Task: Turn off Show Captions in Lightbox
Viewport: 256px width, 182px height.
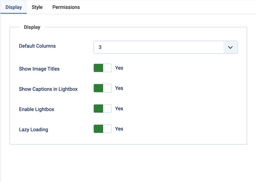Action: (x=102, y=88)
